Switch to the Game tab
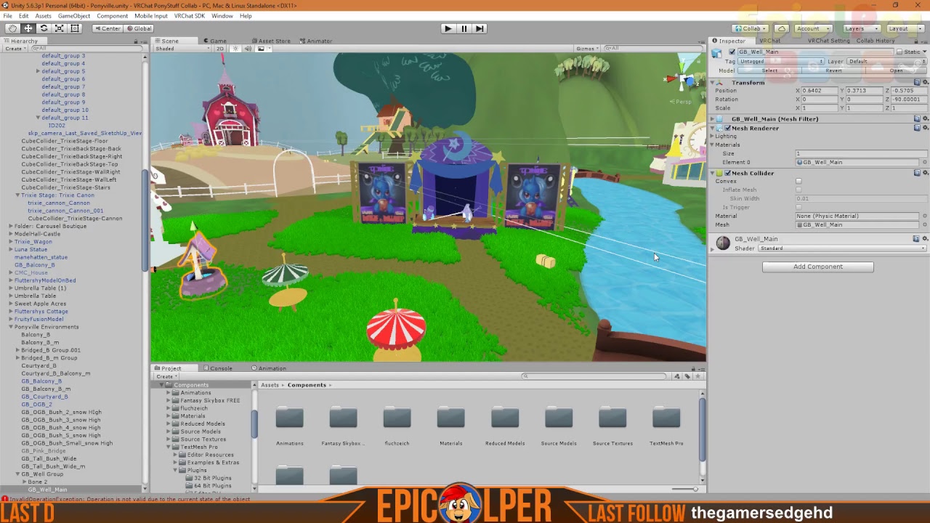 tap(215, 41)
